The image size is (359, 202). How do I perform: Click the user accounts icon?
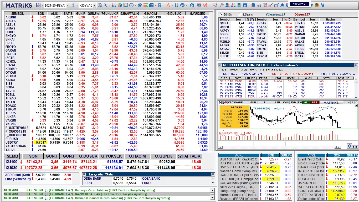[x=227, y=5]
